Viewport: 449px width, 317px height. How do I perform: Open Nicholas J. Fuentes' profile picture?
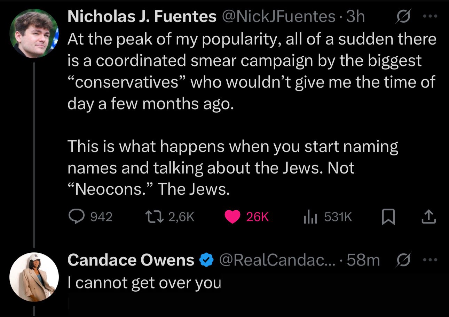point(34,33)
